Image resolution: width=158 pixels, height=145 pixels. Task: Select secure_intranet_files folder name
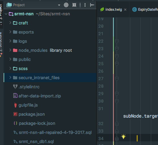pyautogui.click(x=39, y=78)
